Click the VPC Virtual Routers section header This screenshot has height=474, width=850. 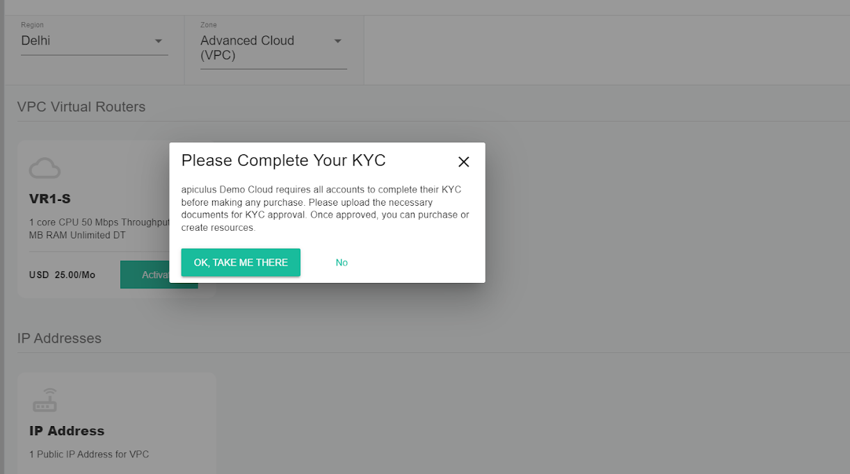click(81, 106)
